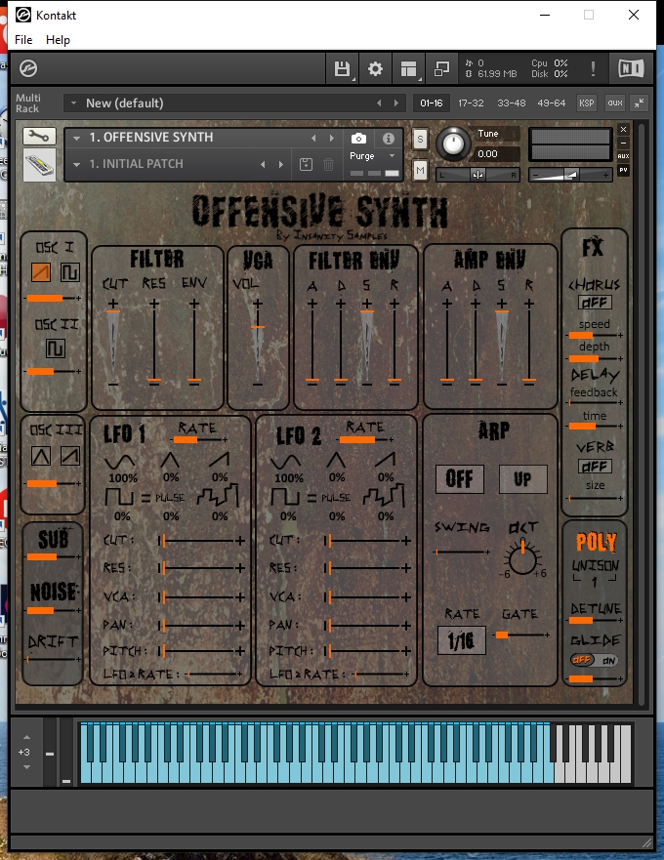This screenshot has height=860, width=664.
Task: Minimize instrument with the minus button
Action: coord(623,143)
